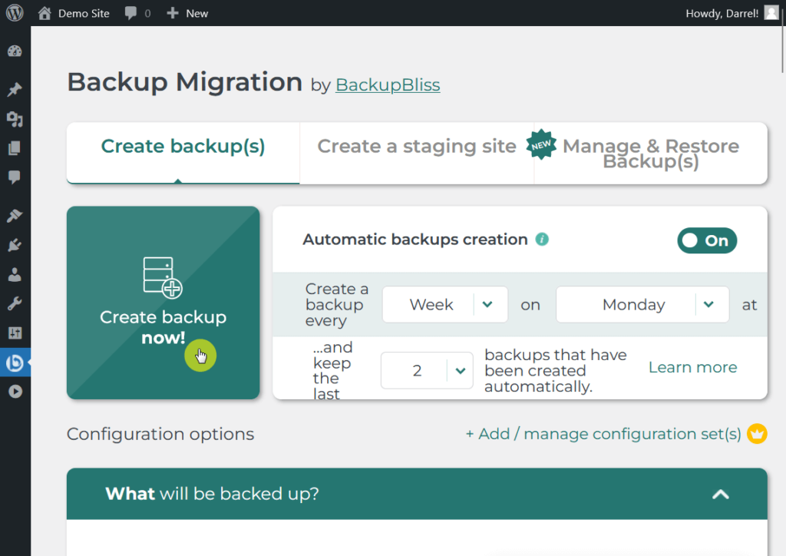Click the New plus icon
The image size is (786, 556).
tap(173, 13)
